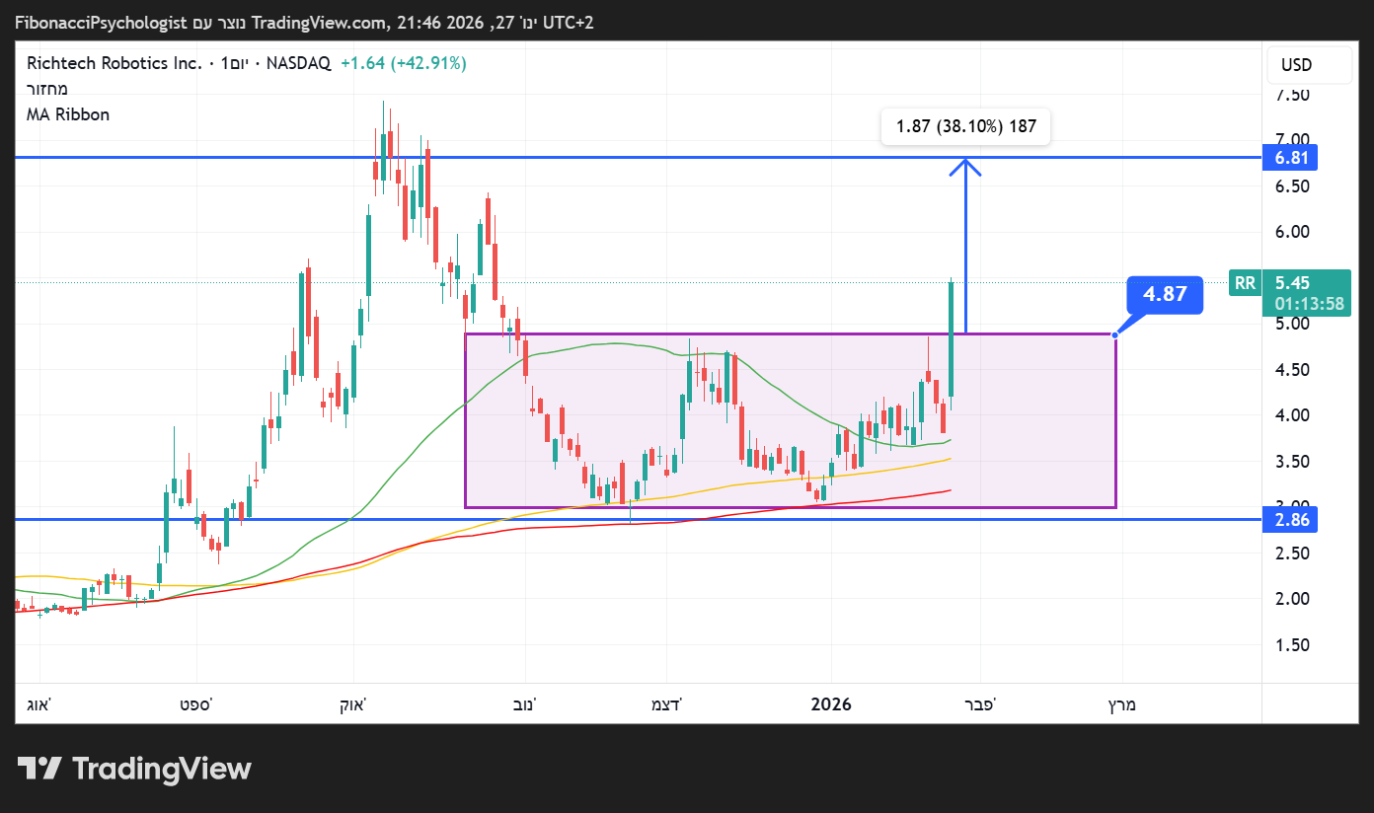The height and width of the screenshot is (813, 1374).
Task: Select the RR ticker tag on price axis
Action: pos(1245,283)
